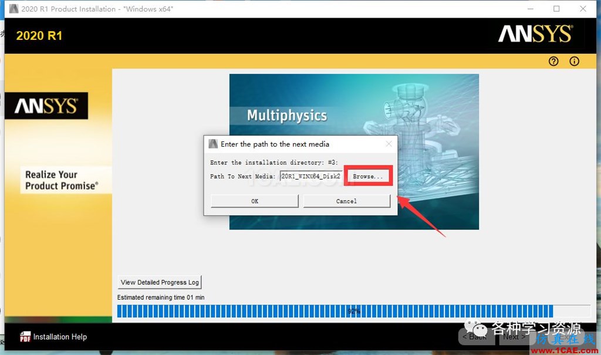Click ANSYS logo in top header
Screen dimensions: 601x355
[535, 33]
